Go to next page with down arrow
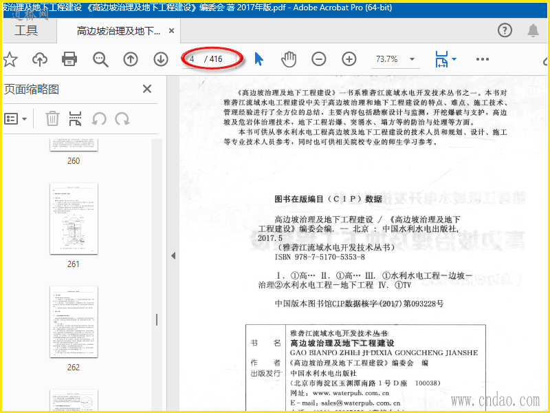550x413 pixels. point(161,59)
